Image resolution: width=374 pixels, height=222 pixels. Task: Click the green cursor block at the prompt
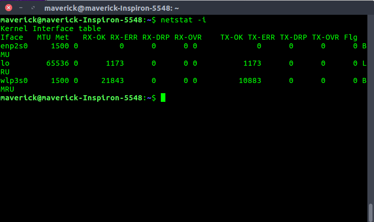(163, 98)
